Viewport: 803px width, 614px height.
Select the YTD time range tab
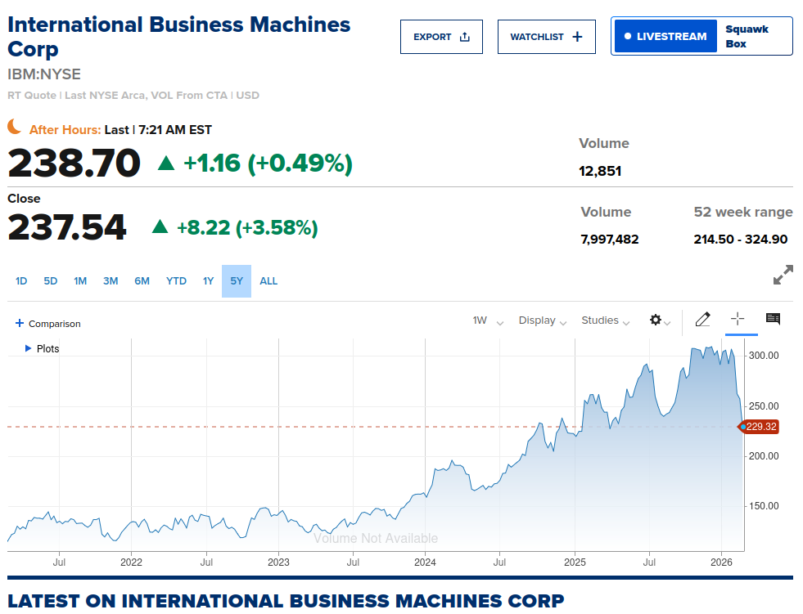(x=176, y=281)
